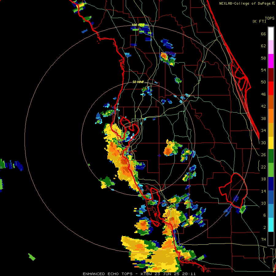Viewport: 276px width, 276px height.
Task: Click the 2 value on the legend scale
Action: [x=265, y=228]
